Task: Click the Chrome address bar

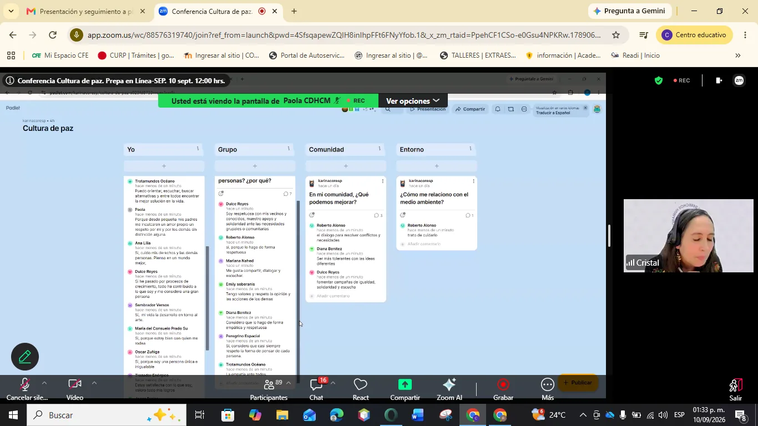Action: [344, 35]
